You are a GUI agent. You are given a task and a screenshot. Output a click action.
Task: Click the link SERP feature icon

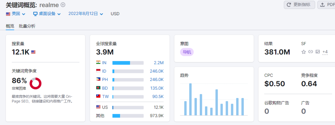(310, 52)
